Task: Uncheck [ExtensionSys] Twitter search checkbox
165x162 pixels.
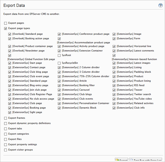Action: pyautogui.click(x=114, y=94)
